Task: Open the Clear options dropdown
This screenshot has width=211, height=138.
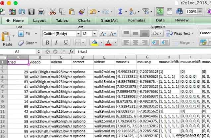Action: pos(36,43)
